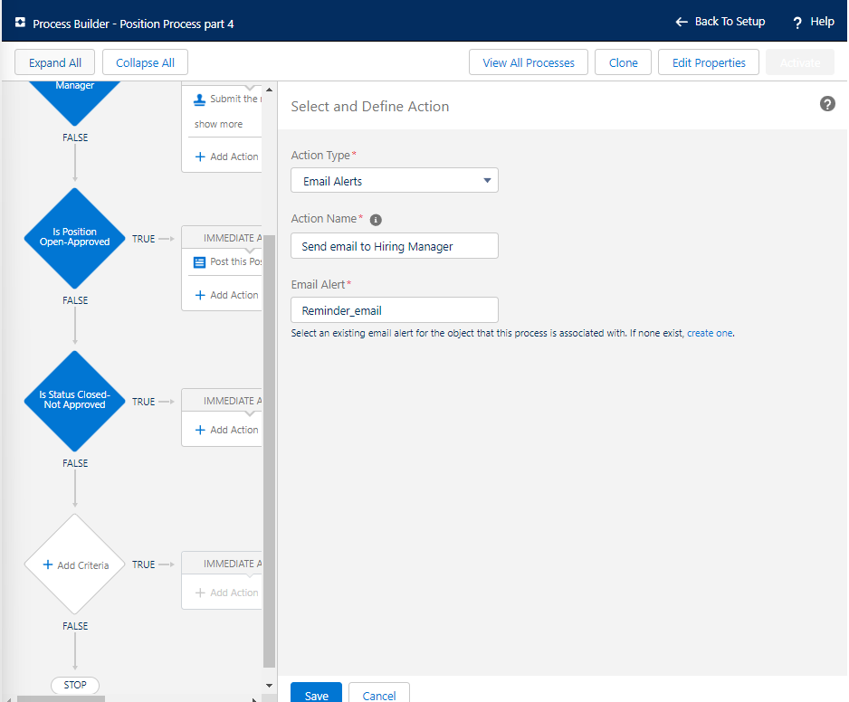849x702 pixels.
Task: Click Collapse All button
Action: 145,62
